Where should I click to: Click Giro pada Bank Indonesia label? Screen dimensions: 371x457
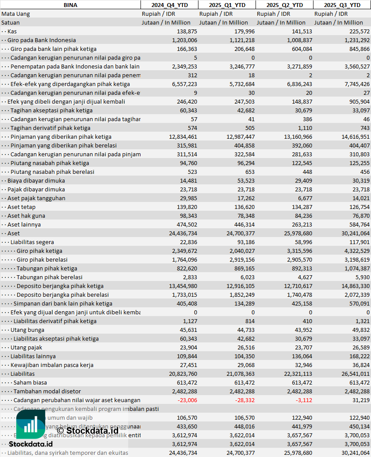(42, 40)
